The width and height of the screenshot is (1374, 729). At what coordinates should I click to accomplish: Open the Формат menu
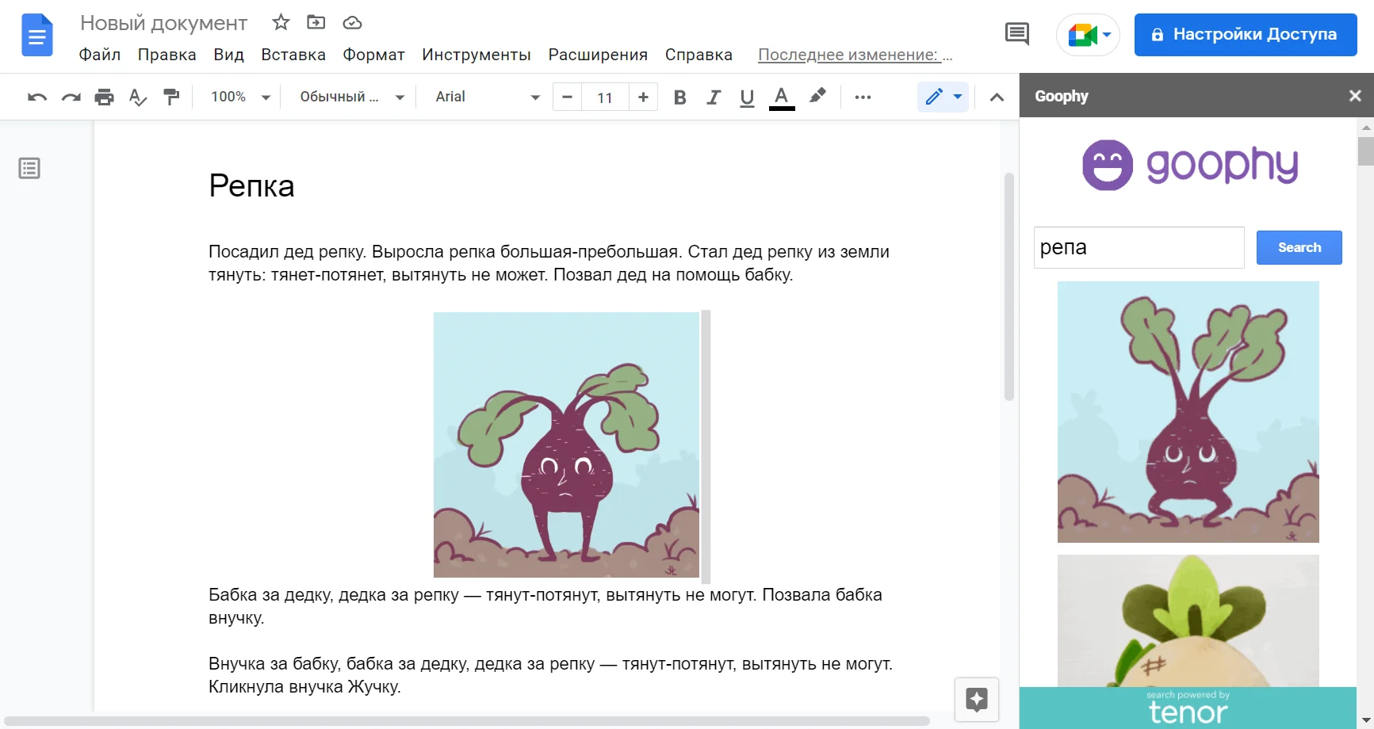[373, 55]
